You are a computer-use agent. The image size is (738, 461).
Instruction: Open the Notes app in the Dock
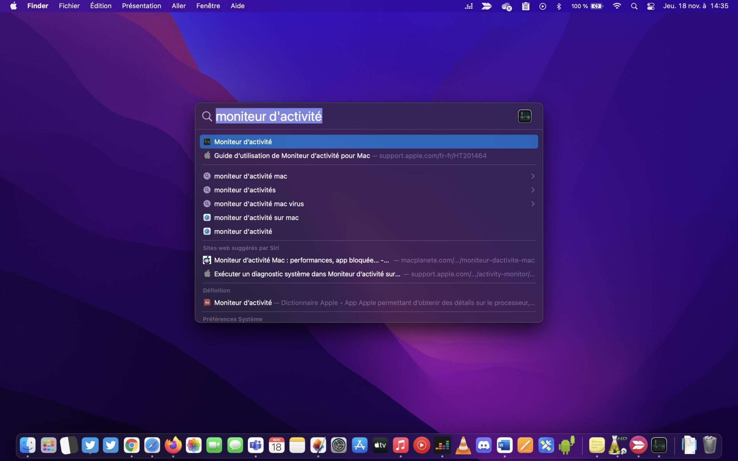(297, 445)
